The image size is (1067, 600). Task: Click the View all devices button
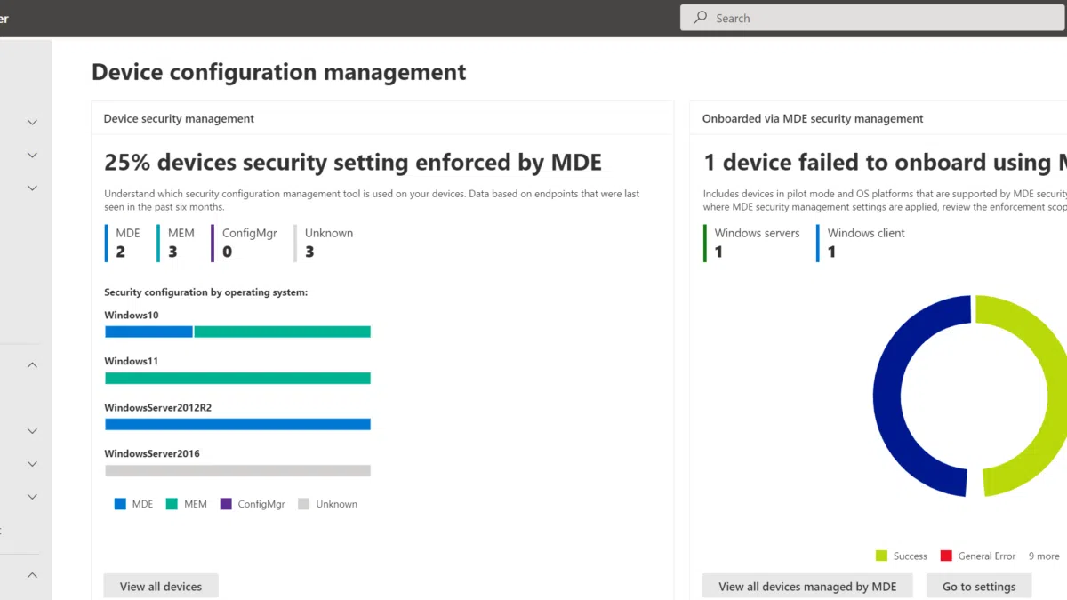tap(160, 586)
